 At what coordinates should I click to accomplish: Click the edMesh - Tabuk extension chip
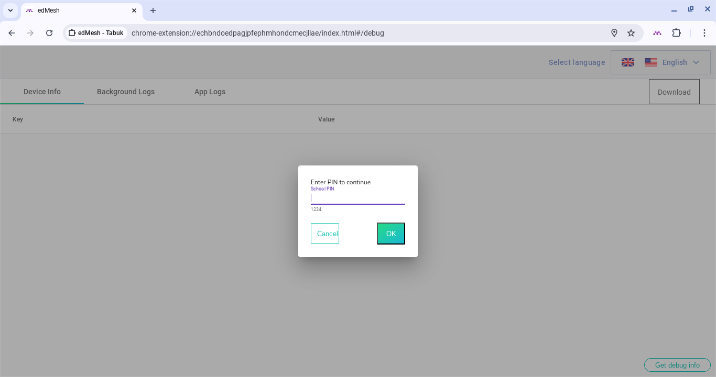(96, 33)
